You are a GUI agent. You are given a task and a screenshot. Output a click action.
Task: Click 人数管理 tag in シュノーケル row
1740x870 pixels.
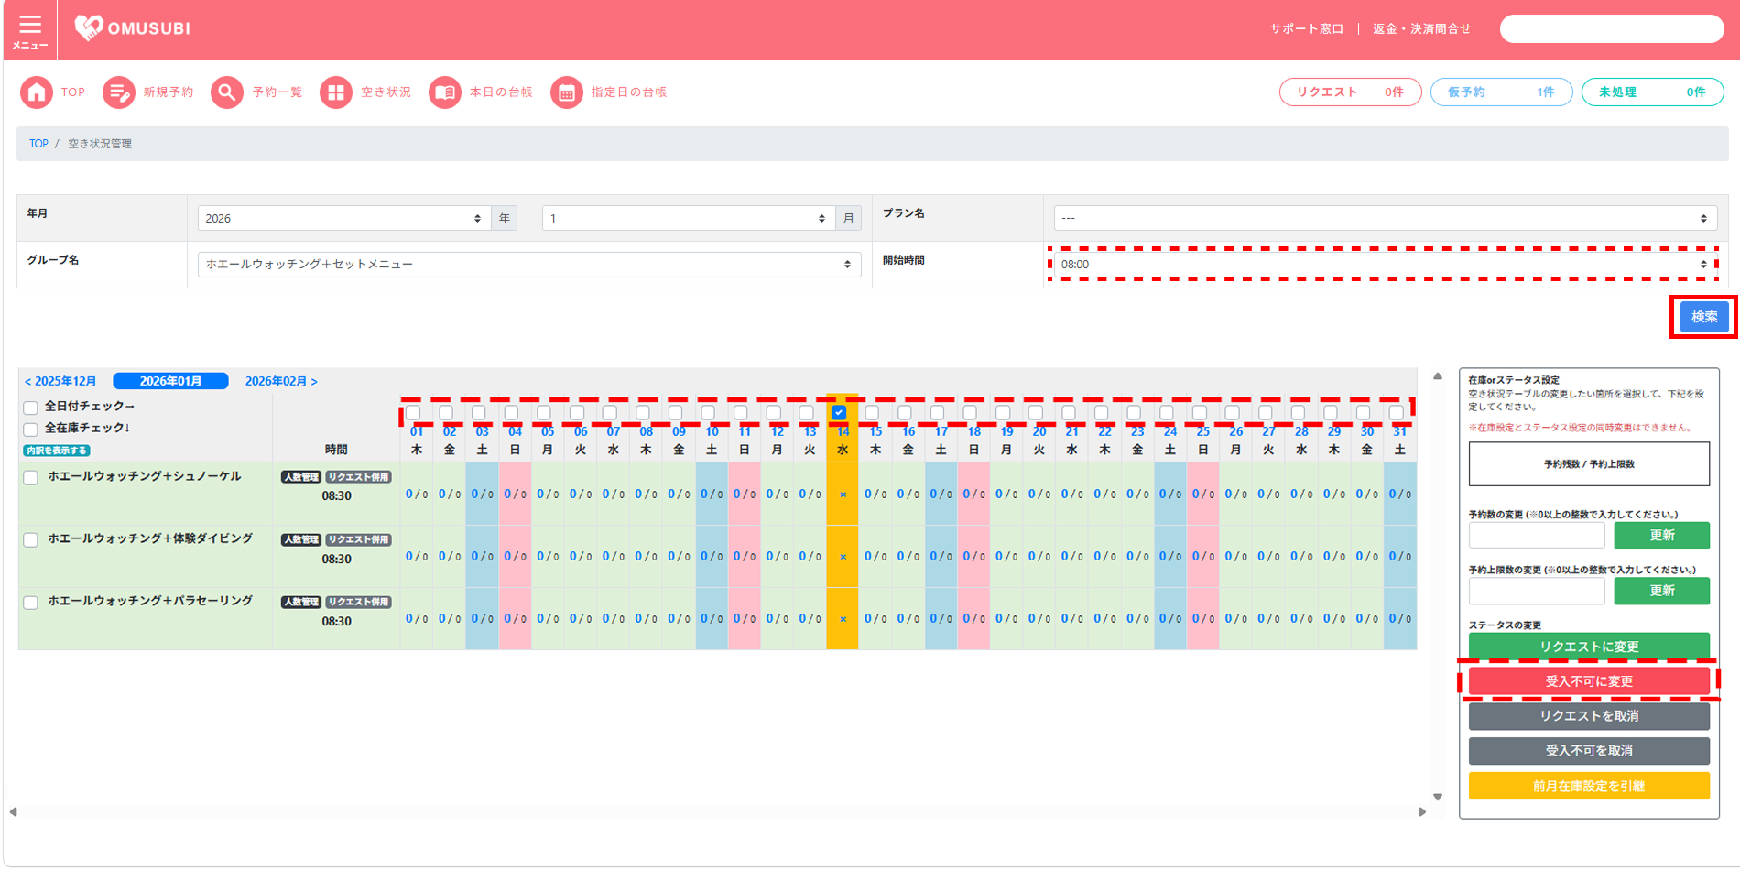300,477
